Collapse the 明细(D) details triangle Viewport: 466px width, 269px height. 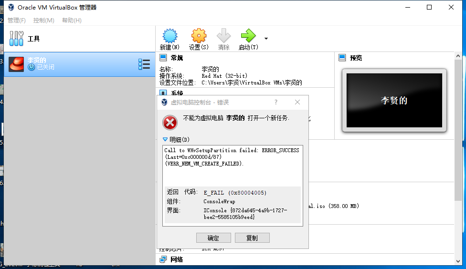pyautogui.click(x=165, y=139)
